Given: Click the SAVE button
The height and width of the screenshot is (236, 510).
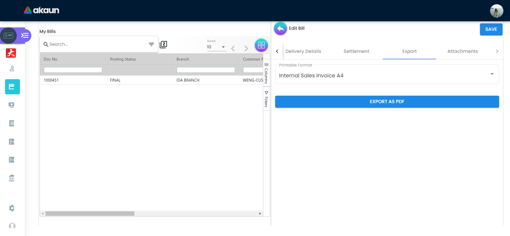Looking at the screenshot, I should click(491, 29).
